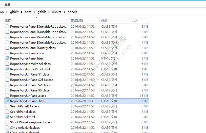Click the icon of RepositoryUrlPanel.class

(7, 96)
